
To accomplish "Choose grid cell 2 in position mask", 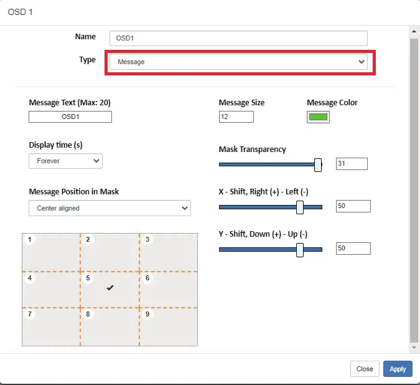I will click(110, 252).
